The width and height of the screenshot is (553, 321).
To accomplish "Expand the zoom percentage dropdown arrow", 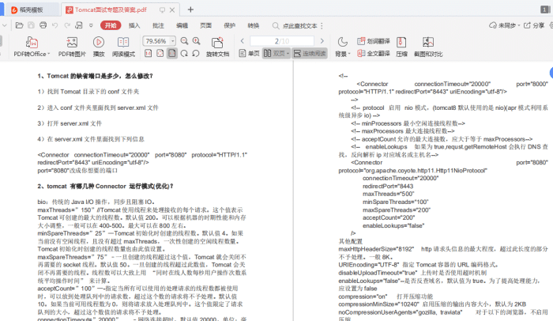I will tap(172, 41).
